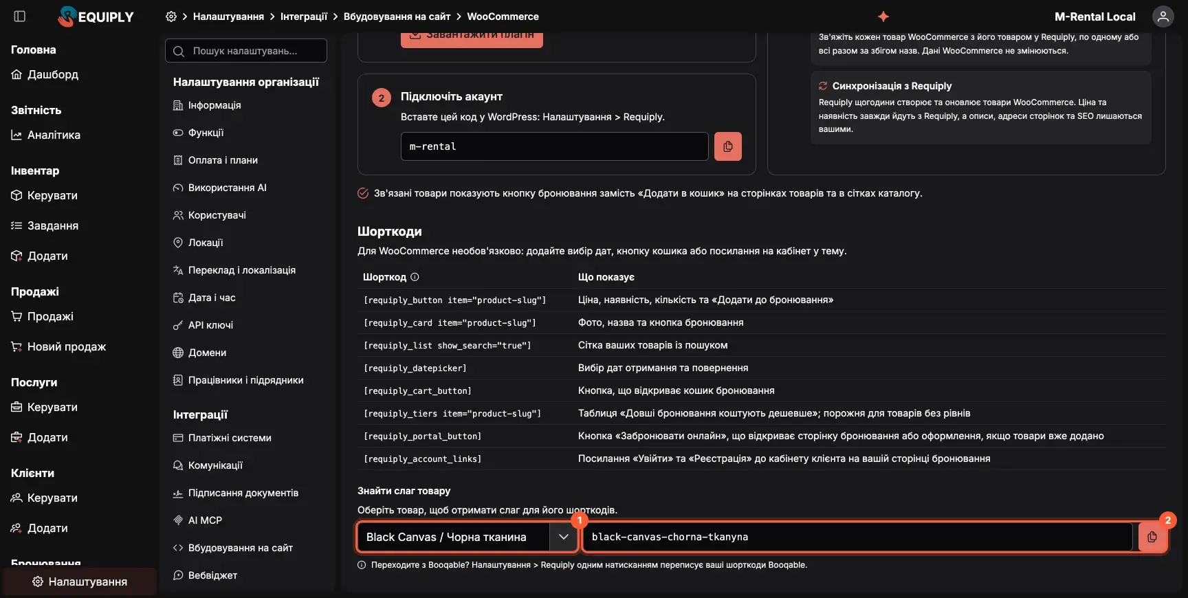Click the orange AI sparkle icon
1188x598 pixels.
(x=883, y=16)
